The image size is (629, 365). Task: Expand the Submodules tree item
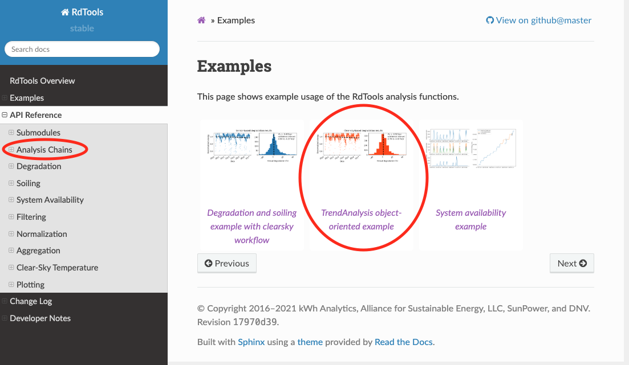(11, 133)
